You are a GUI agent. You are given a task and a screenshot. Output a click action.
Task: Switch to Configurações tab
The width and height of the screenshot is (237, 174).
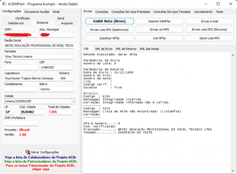tap(12, 11)
